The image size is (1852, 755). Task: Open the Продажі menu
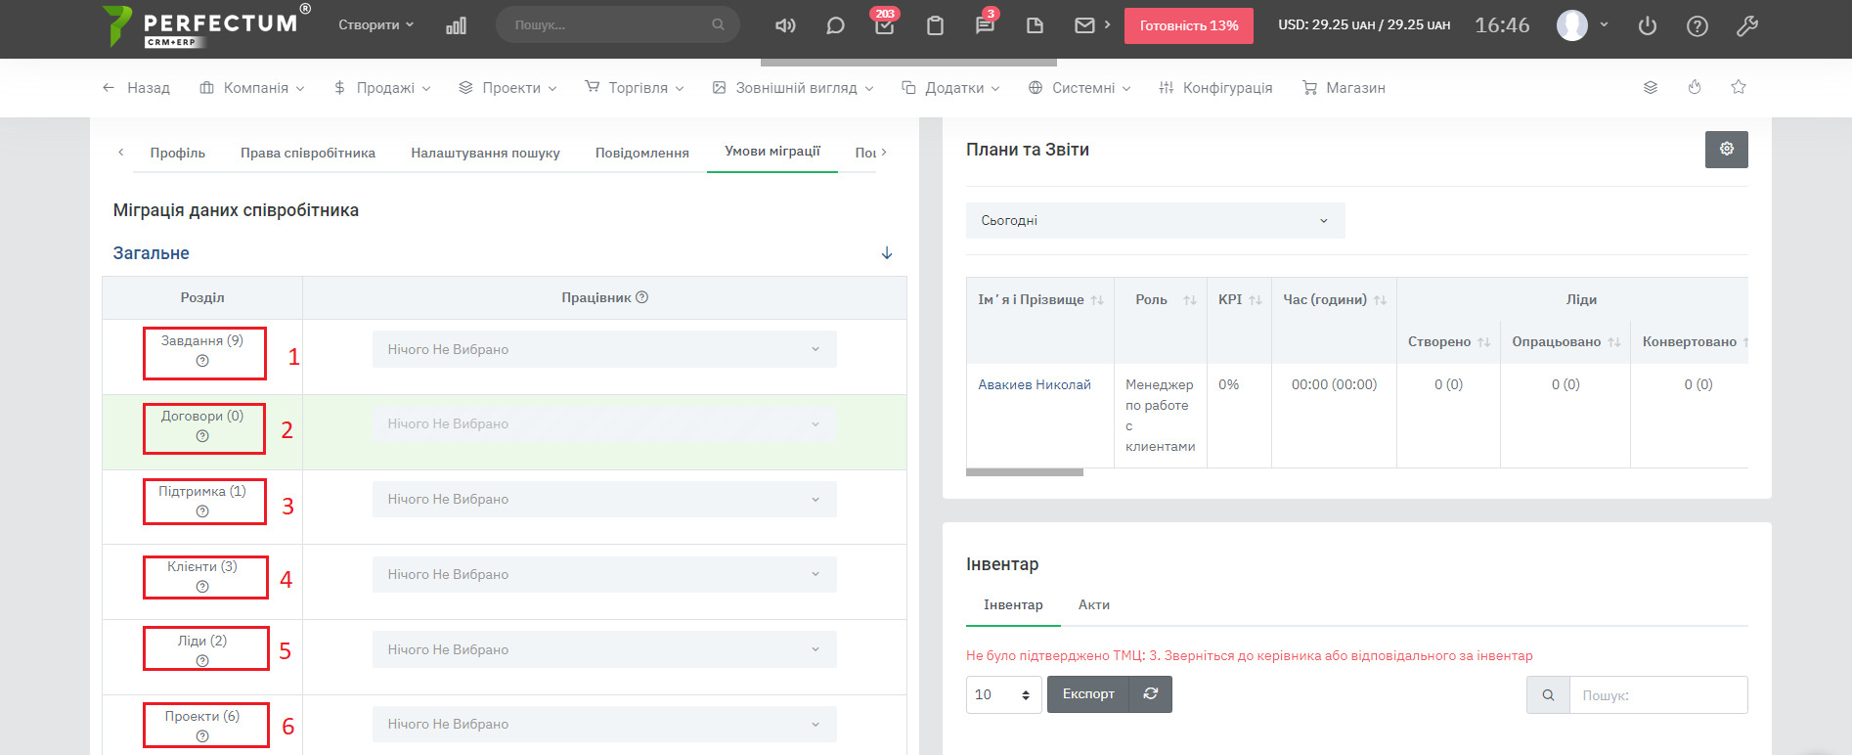point(382,88)
